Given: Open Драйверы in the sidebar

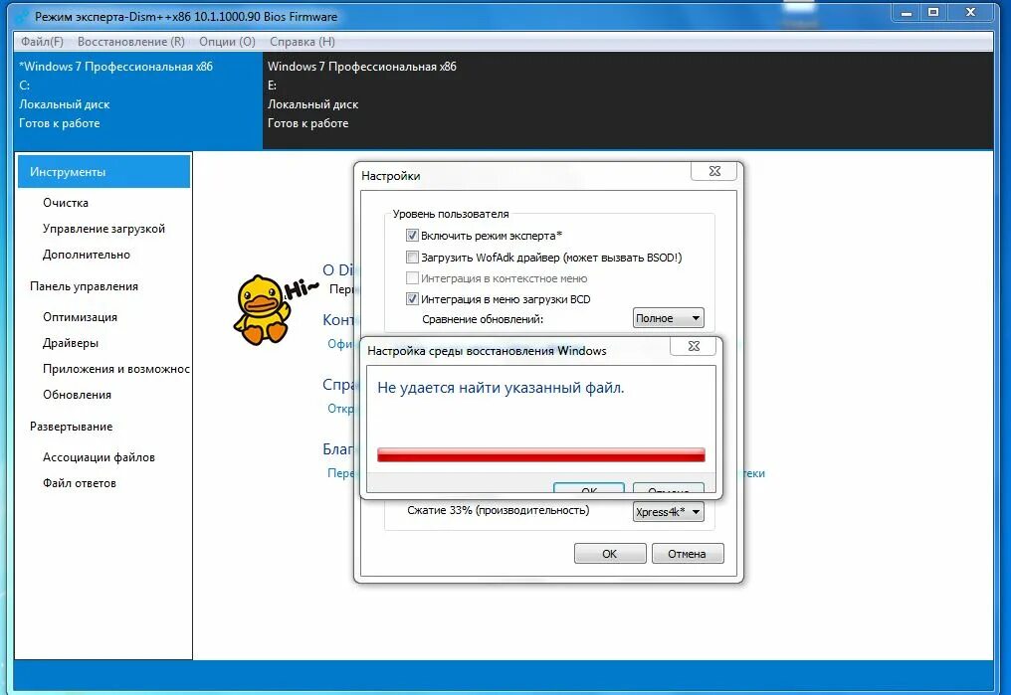Looking at the screenshot, I should tap(71, 343).
